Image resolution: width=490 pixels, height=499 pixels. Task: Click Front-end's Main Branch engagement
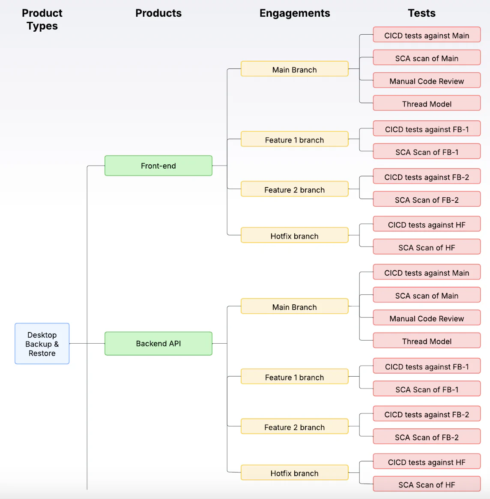[x=294, y=69]
